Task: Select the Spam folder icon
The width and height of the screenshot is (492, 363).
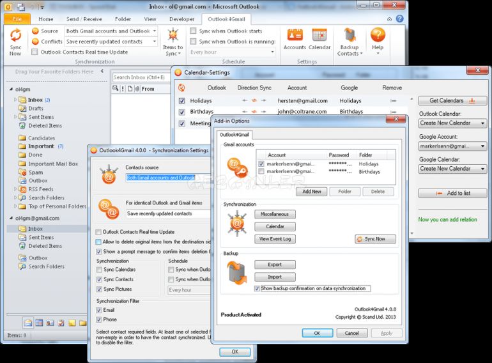Action: (x=22, y=173)
